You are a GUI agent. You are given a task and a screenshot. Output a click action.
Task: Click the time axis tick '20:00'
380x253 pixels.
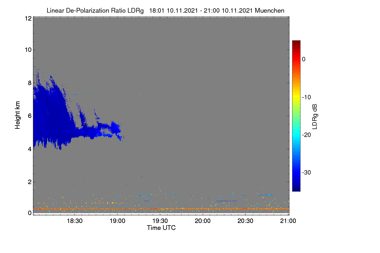click(203, 221)
